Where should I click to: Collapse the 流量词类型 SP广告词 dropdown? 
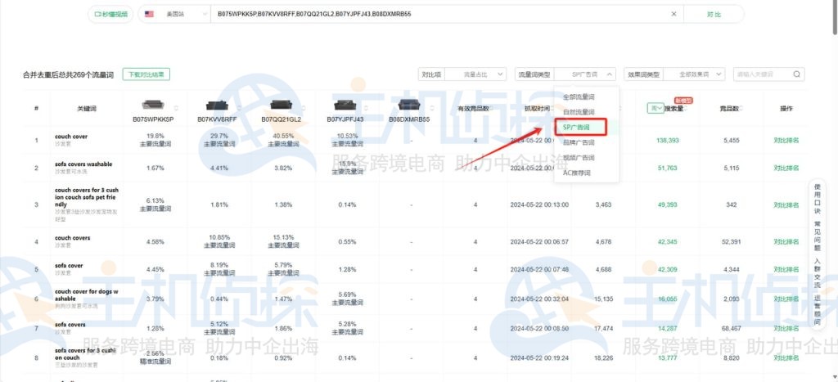click(585, 74)
